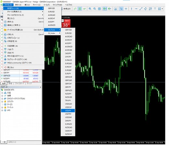Select USDZAR in OJ_Forex submenu

[68, 117]
